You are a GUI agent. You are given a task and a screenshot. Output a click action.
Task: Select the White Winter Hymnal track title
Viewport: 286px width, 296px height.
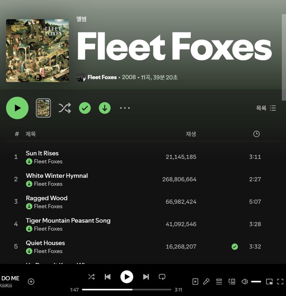(57, 176)
